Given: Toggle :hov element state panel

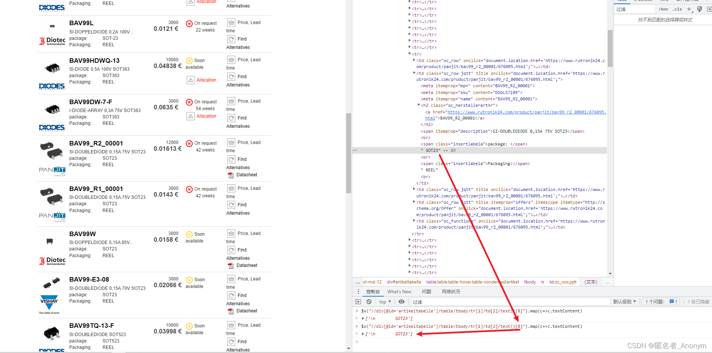Looking at the screenshot, I should pyautogui.click(x=663, y=9).
